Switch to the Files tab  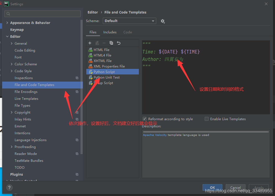[93, 32]
